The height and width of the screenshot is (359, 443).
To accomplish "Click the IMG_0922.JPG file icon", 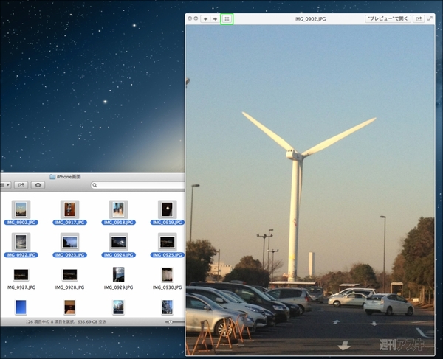I will pyautogui.click(x=20, y=241).
